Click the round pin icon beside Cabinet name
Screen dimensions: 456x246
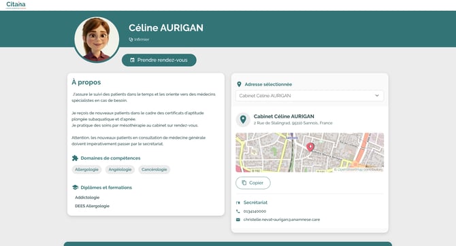tap(243, 120)
